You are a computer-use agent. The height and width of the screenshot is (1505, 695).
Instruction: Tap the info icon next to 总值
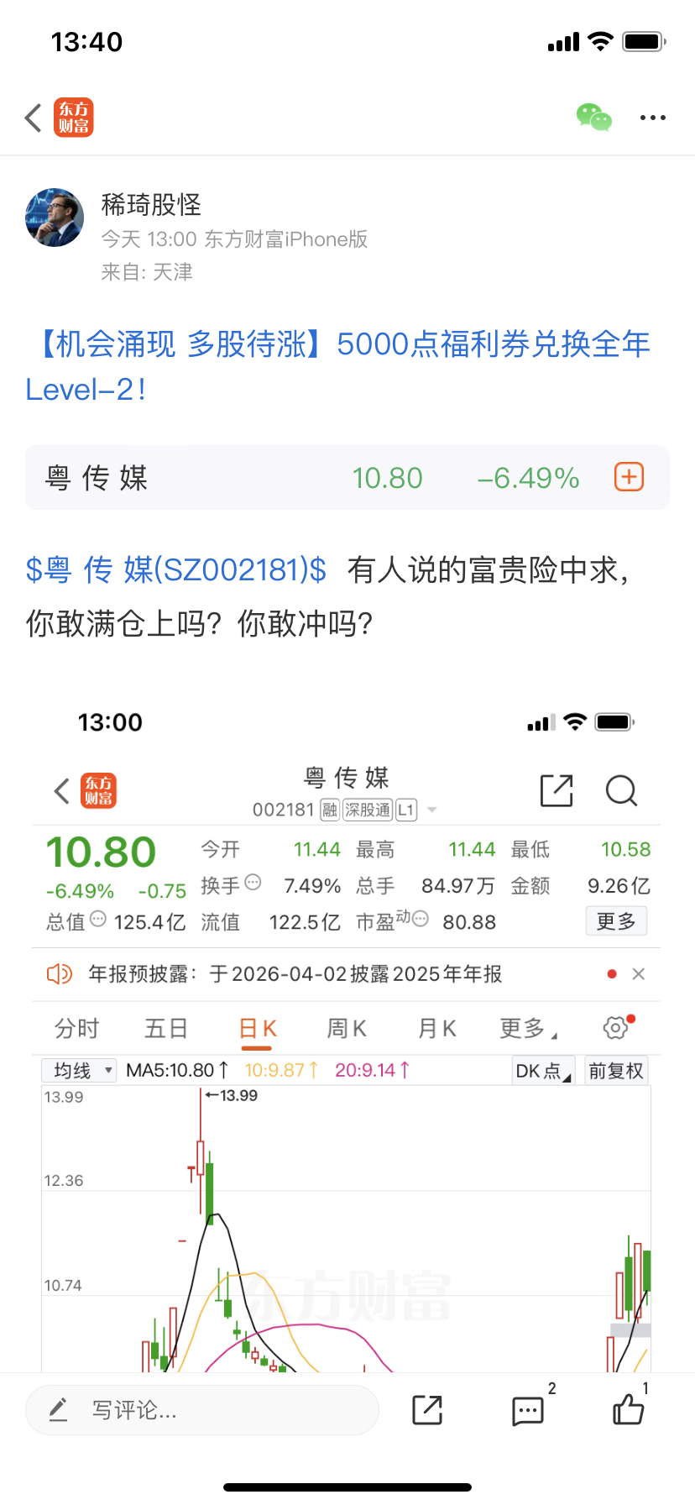click(x=98, y=919)
